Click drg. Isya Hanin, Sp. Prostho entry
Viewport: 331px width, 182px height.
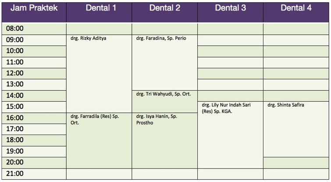click(157, 119)
